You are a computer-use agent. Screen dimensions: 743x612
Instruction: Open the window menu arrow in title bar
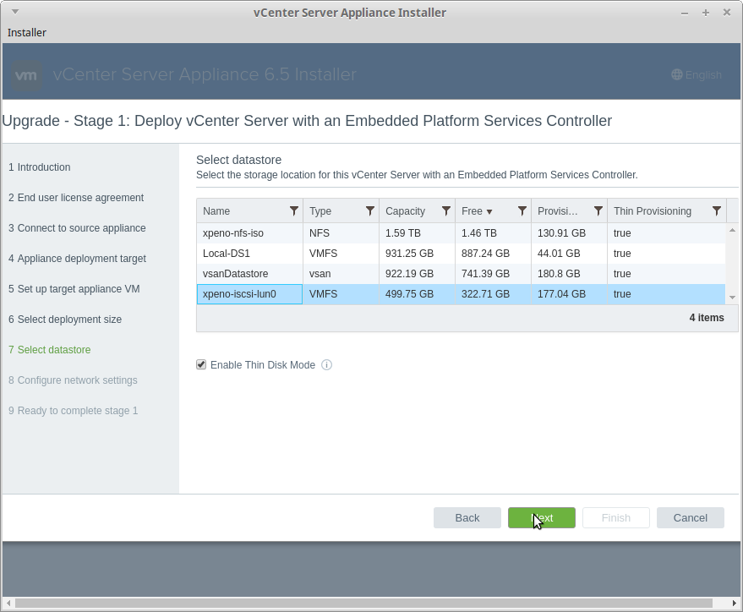(x=15, y=11)
